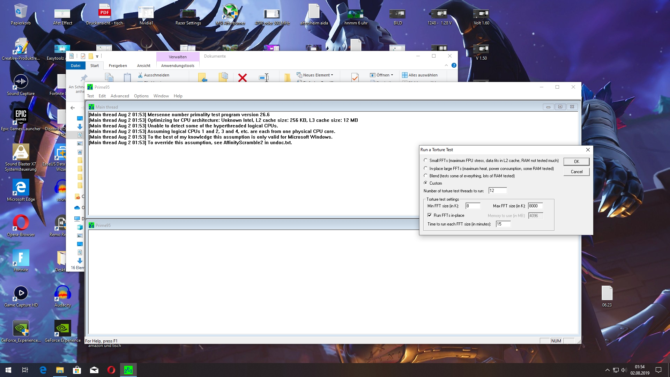Viewport: 670px width, 377px height.
Task: Open the 06.23 text file icon
Action: click(607, 296)
